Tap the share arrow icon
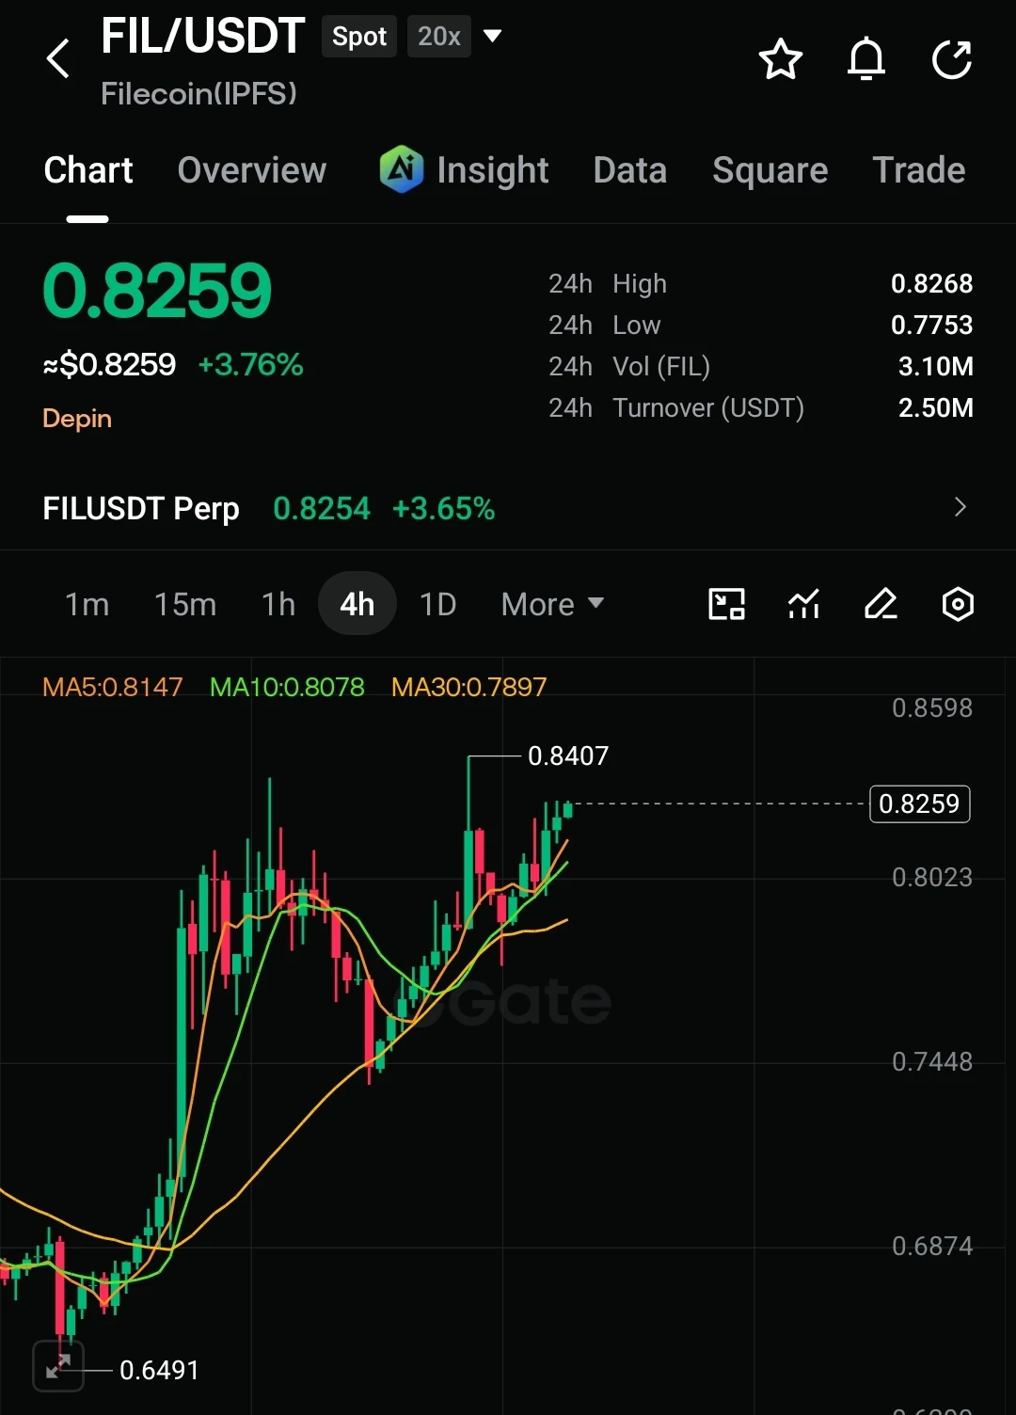The height and width of the screenshot is (1415, 1016). point(952,60)
